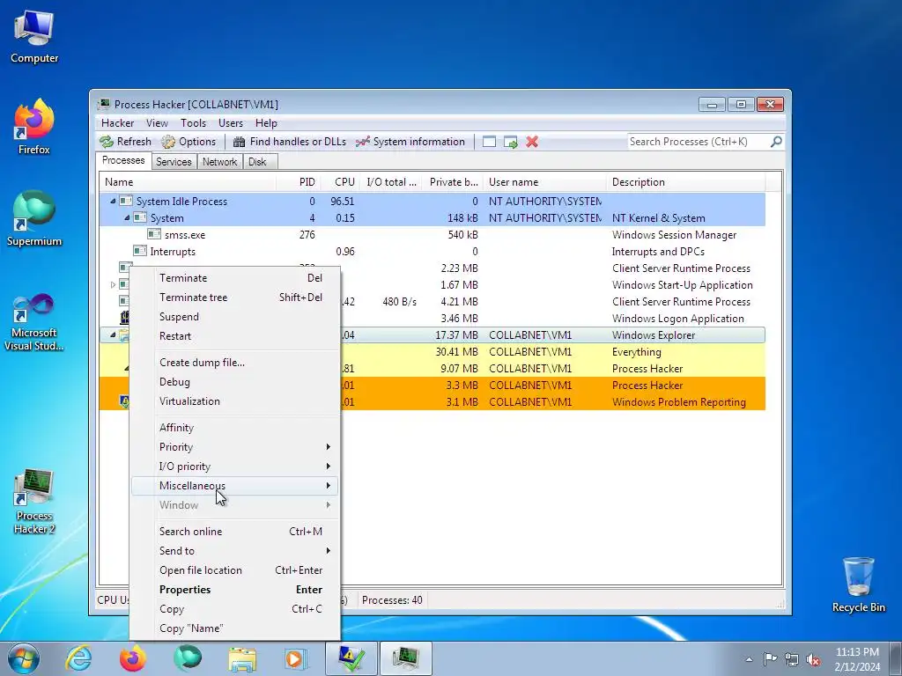Open System information from the toolbar
The image size is (902, 676).
tap(410, 142)
